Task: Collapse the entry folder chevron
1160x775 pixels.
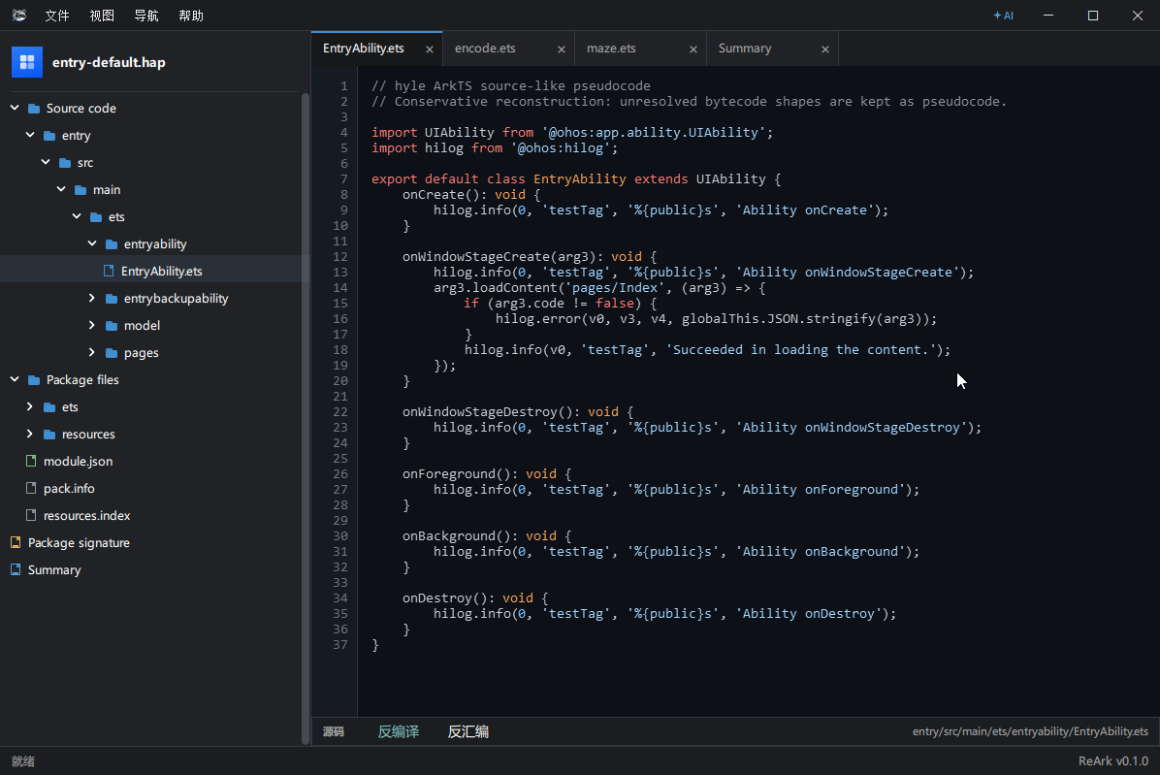Action: point(30,136)
